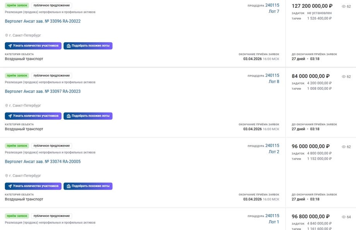Click location pin icon for helicopter RA-20022
356x230 pixels.
coord(7,35)
